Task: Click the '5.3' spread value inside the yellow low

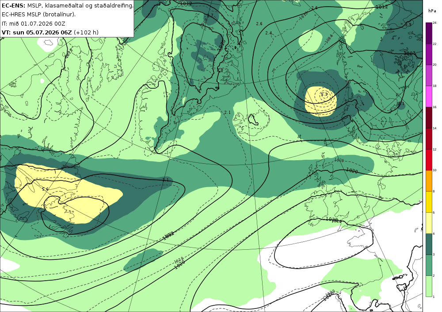Action: [x=324, y=94]
